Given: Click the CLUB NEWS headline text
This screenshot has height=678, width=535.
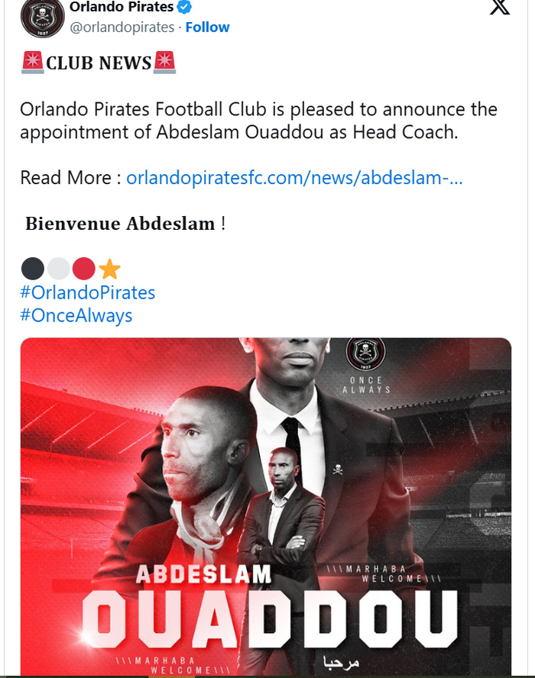Looking at the screenshot, I should (x=98, y=60).
